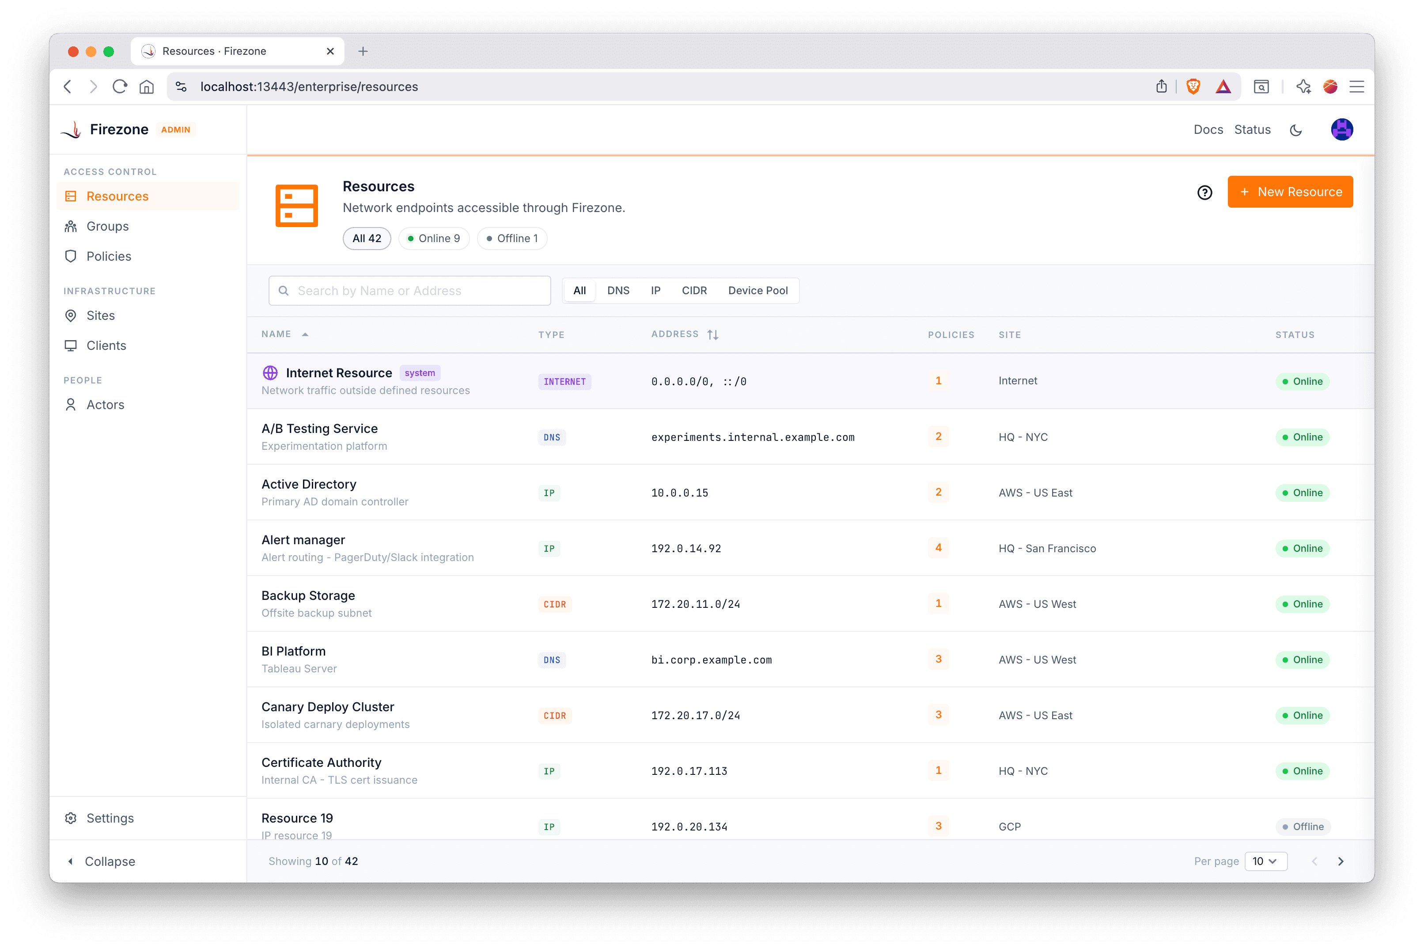Image resolution: width=1424 pixels, height=948 pixels.
Task: Create a New Resource
Action: point(1290,192)
